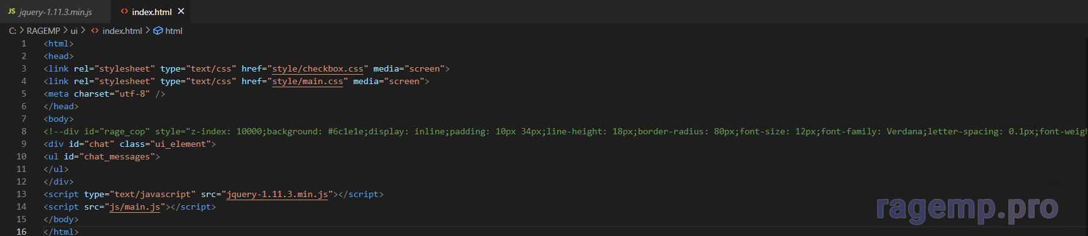This screenshot has width=1088, height=236.
Task: Click the div id="chat" line
Action: coord(129,144)
